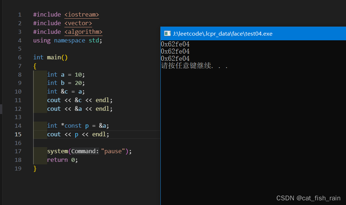
Task: Click the <algorithm> include header
Action: [x=83, y=32]
